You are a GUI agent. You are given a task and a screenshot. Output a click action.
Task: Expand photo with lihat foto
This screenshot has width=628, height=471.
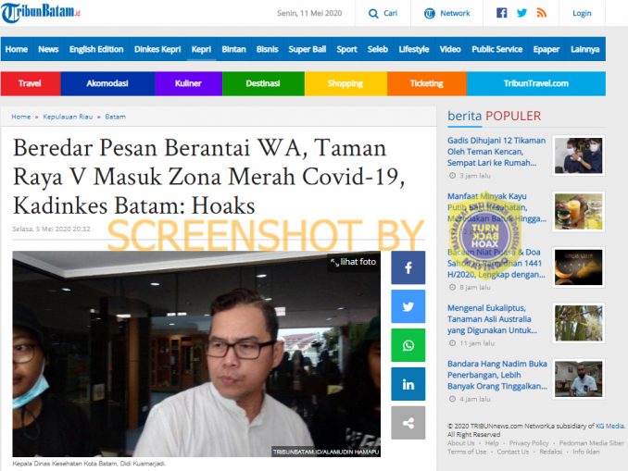point(353,262)
